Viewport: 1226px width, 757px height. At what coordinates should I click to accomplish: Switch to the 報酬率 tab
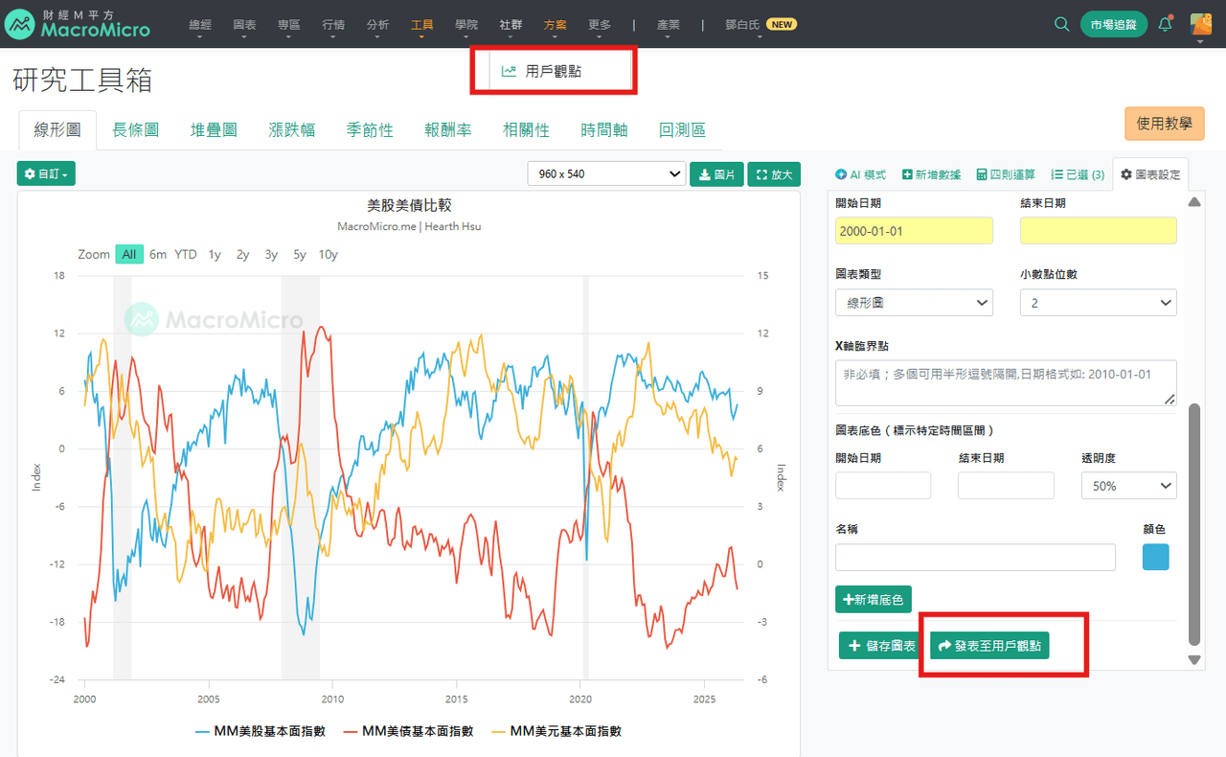pos(448,129)
